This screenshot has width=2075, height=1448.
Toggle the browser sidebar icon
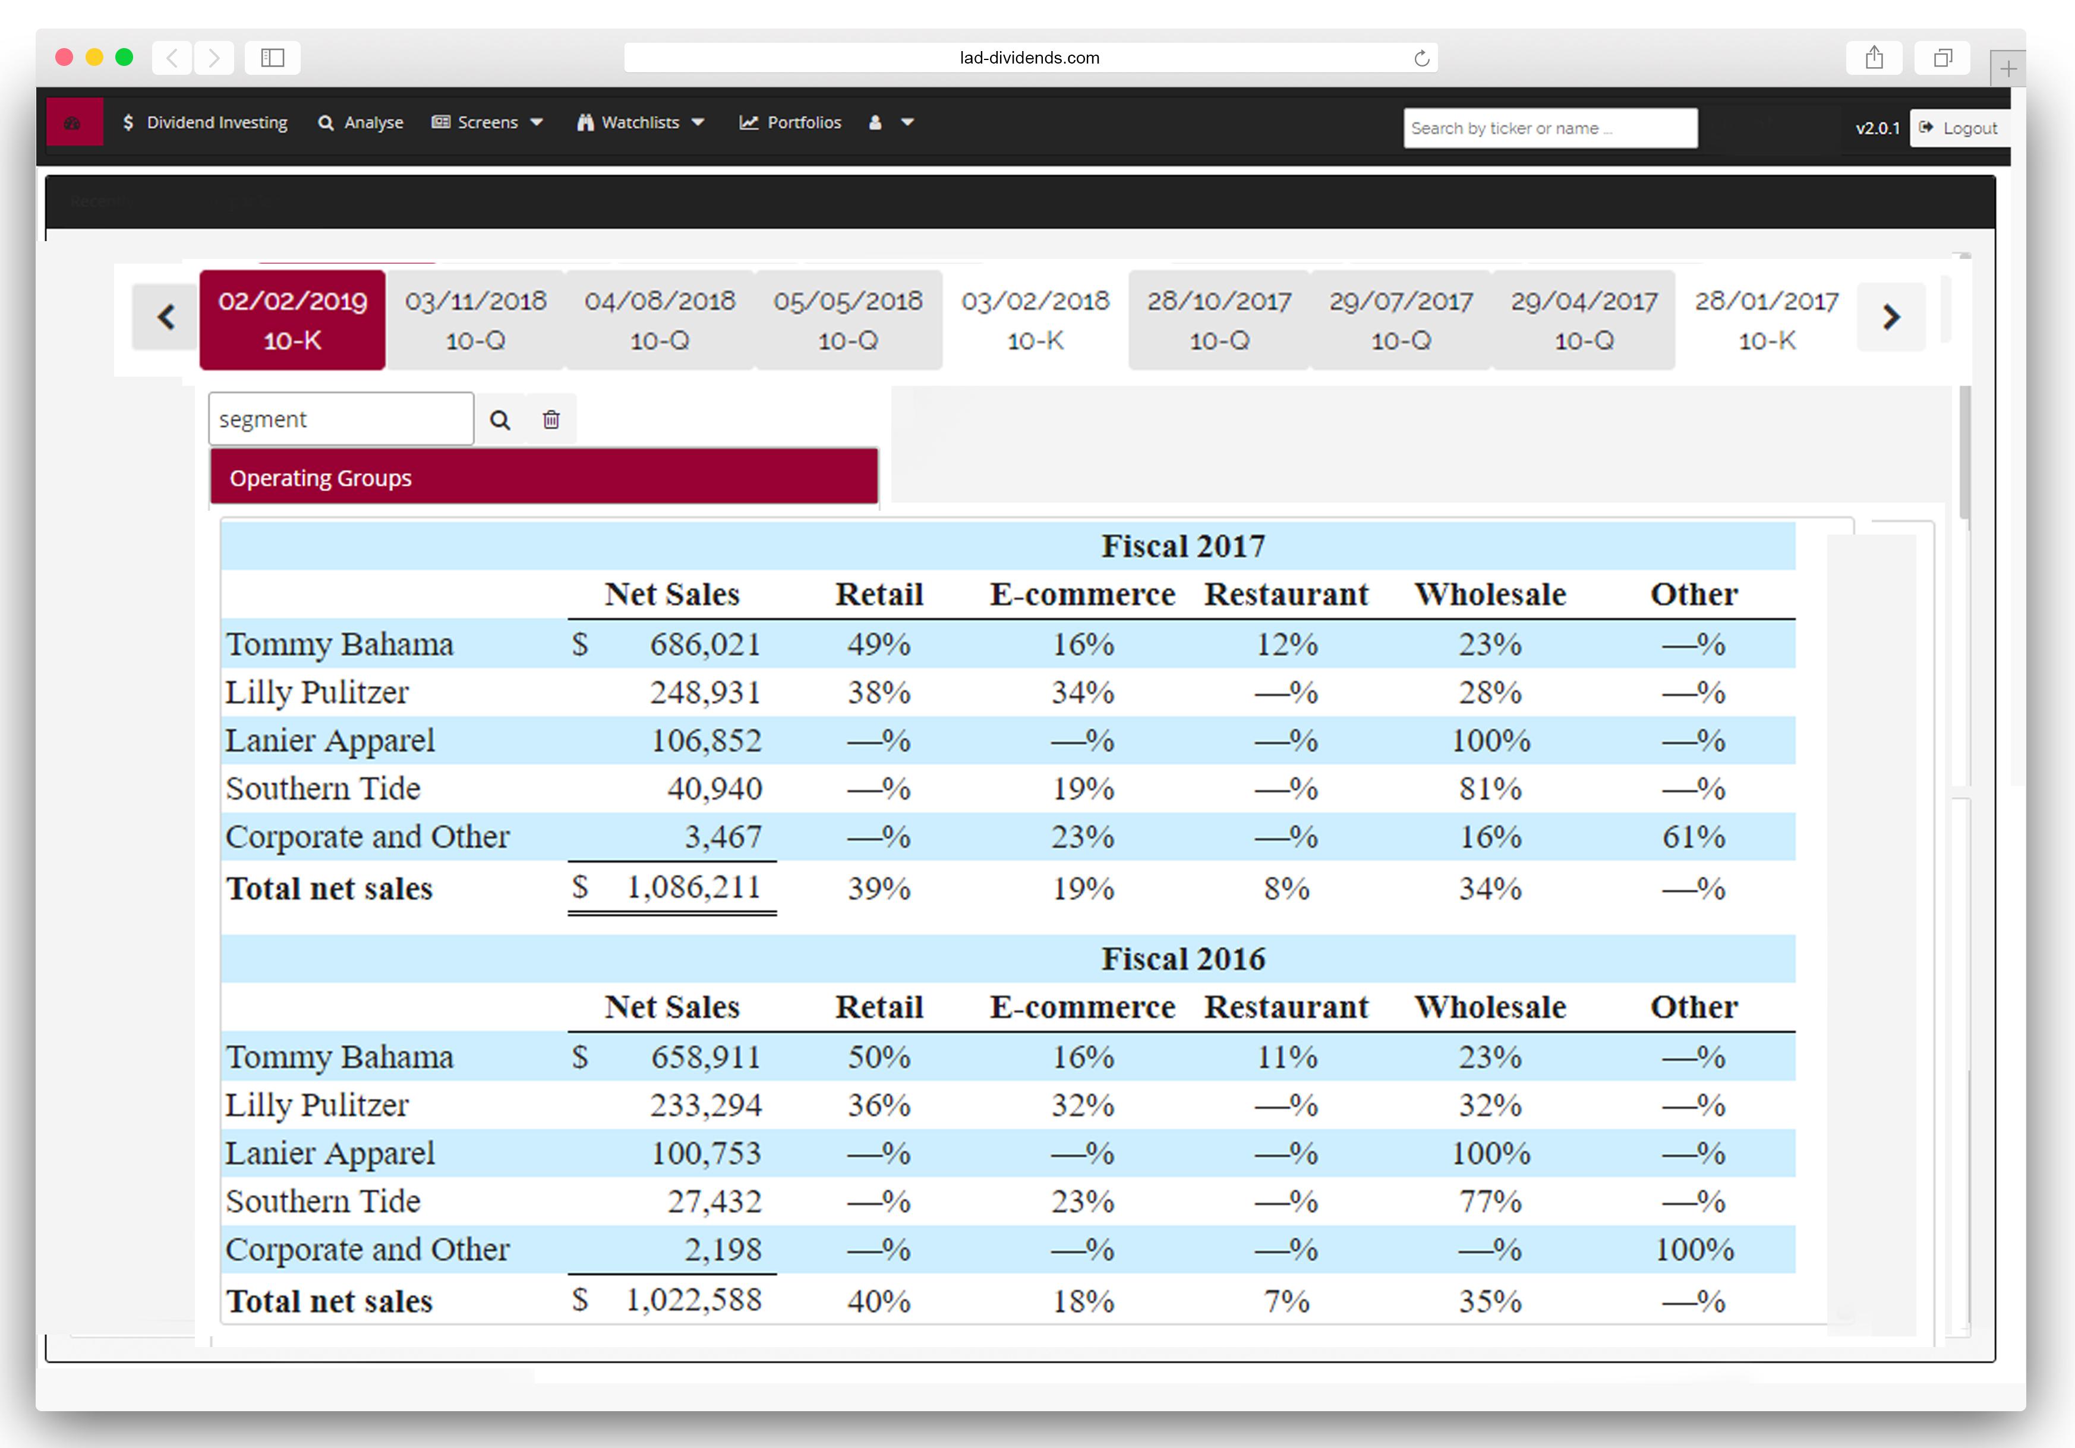[273, 58]
